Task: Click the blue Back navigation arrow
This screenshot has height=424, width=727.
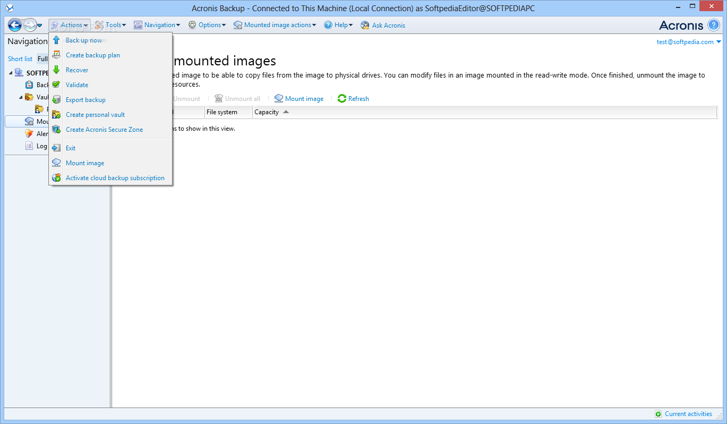Action: tap(14, 25)
